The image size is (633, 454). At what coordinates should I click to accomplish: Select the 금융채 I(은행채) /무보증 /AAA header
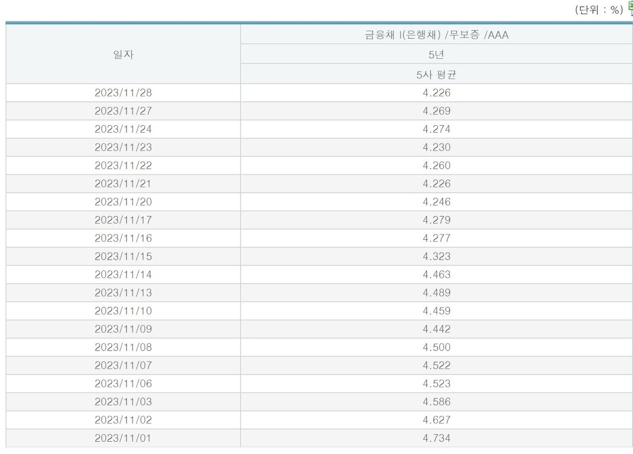[x=436, y=35]
